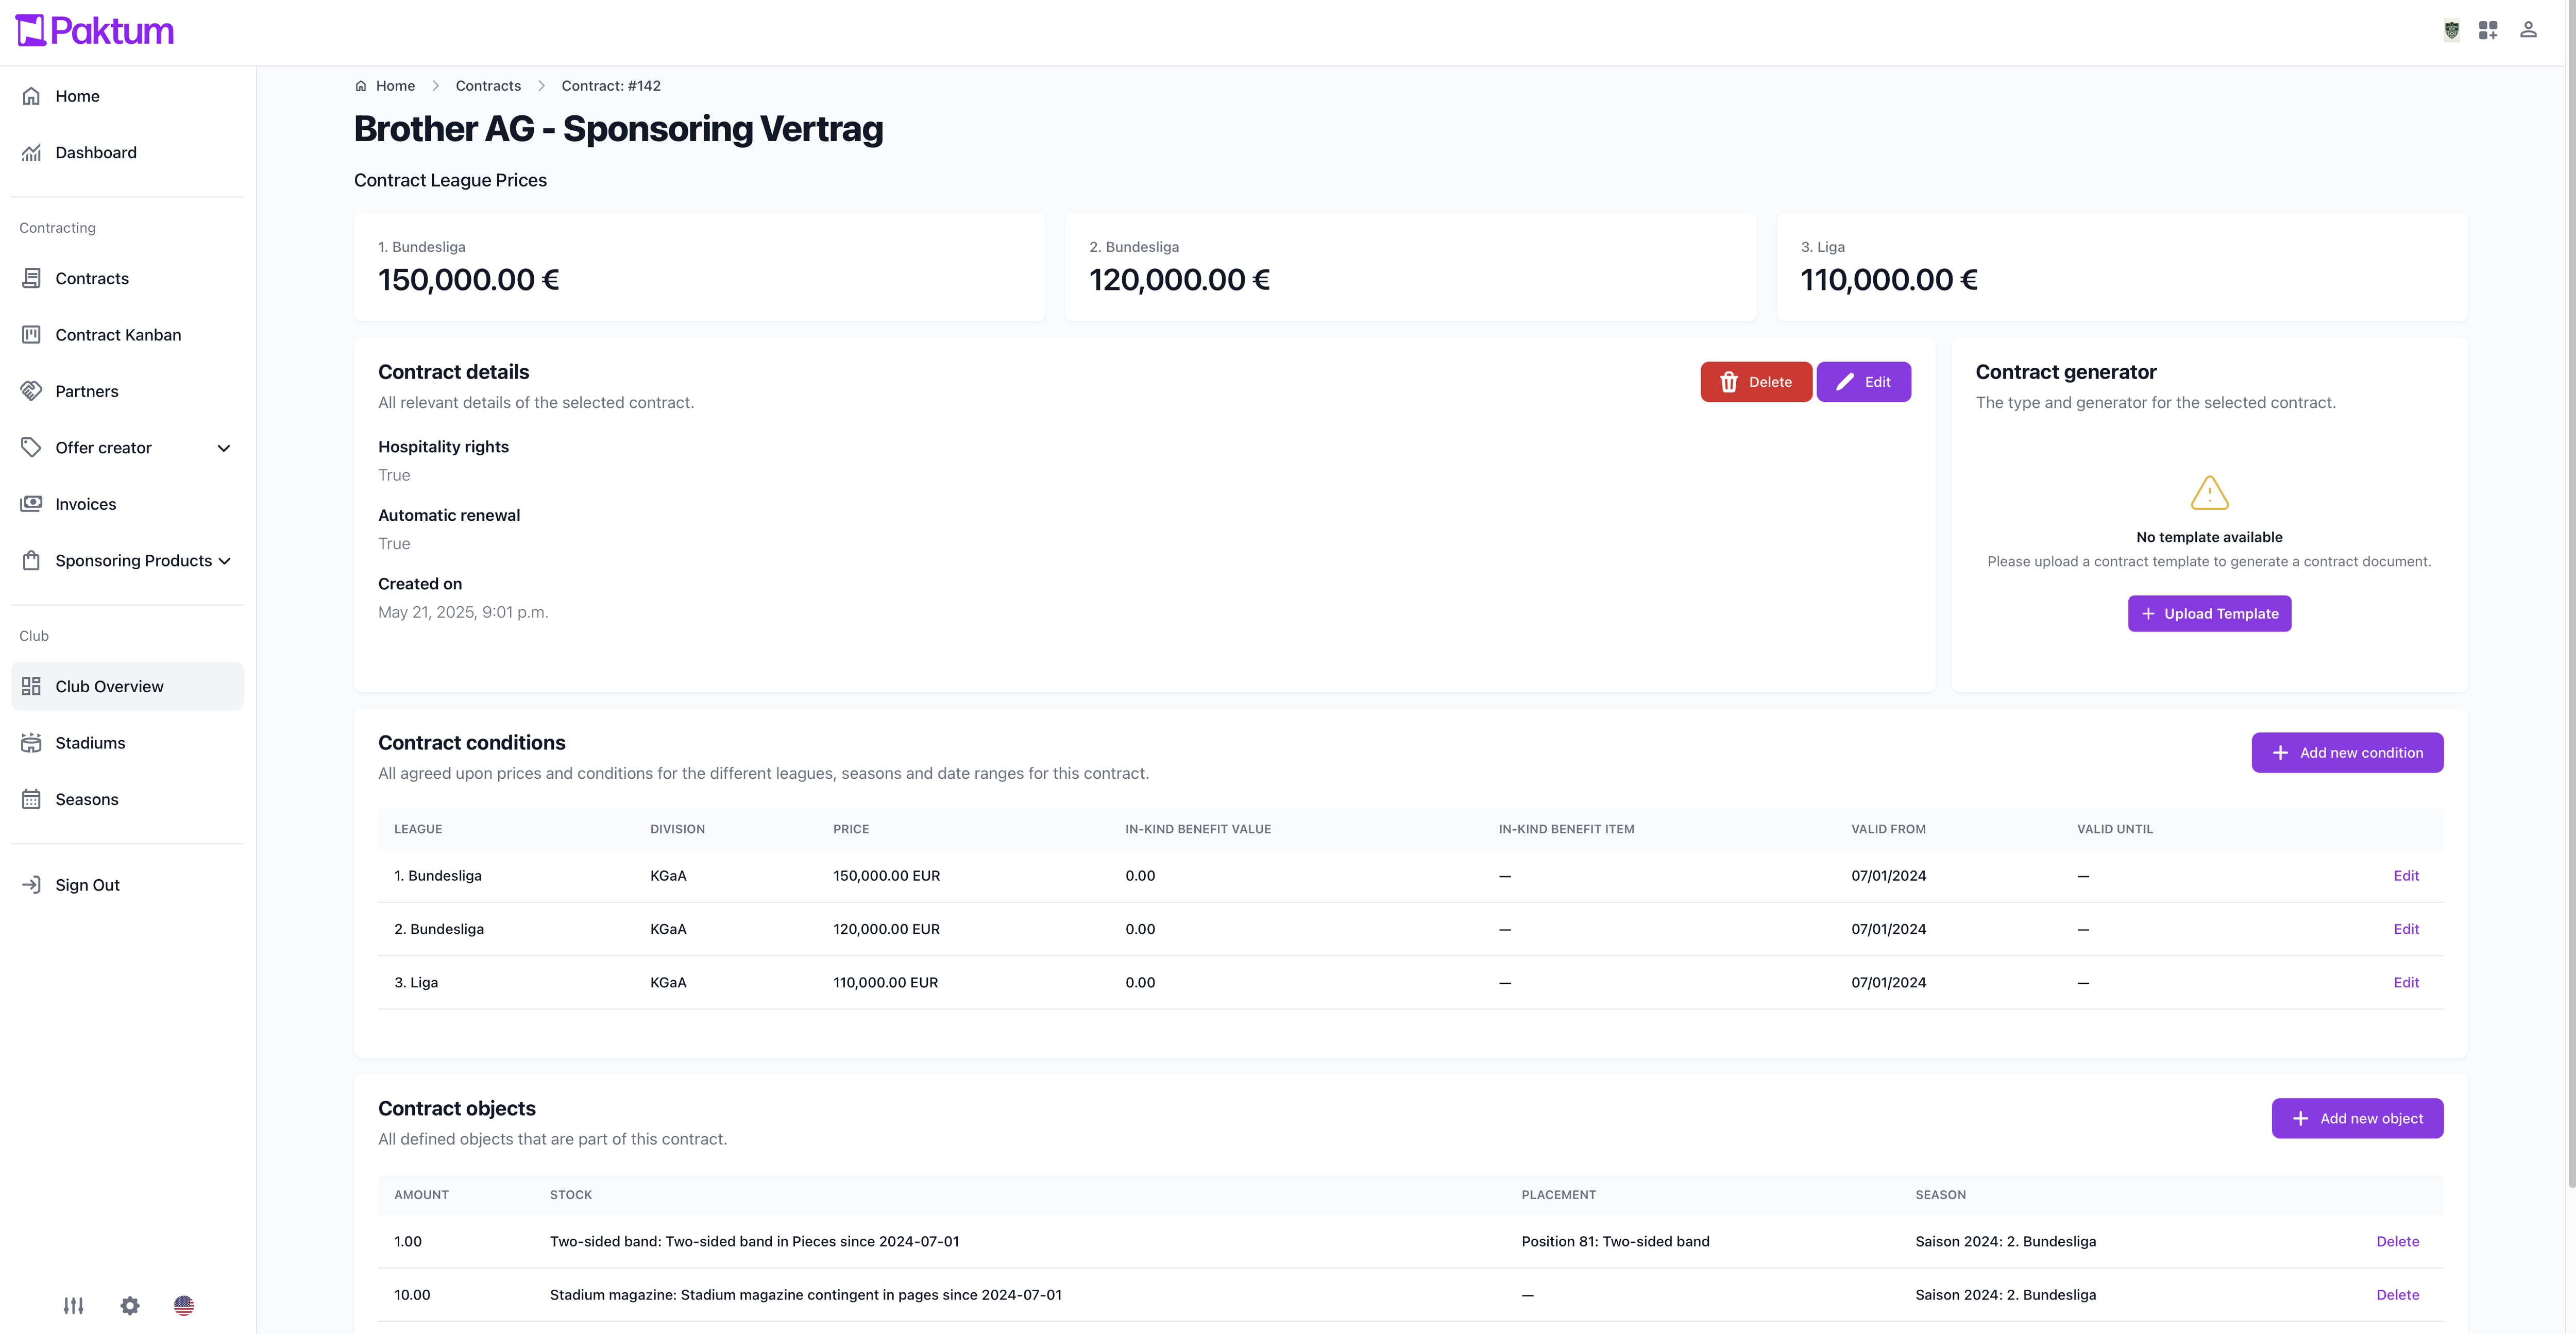
Task: Click the Brother AG - Sponsoring Vertrag title
Action: (618, 129)
